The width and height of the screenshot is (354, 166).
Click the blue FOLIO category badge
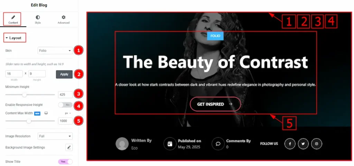(x=215, y=36)
